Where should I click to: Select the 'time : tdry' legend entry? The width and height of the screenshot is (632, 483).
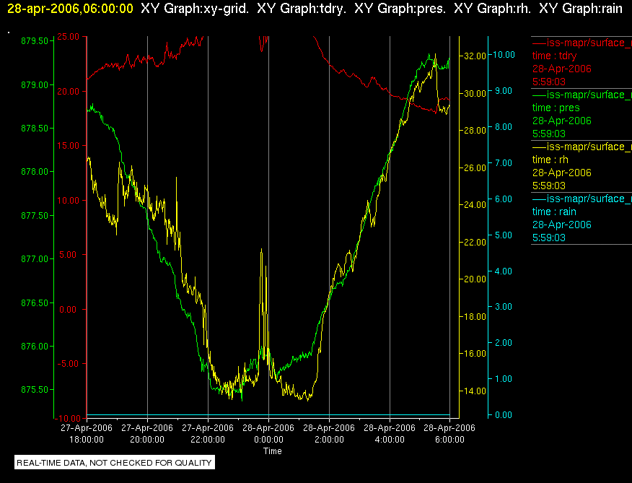tap(554, 56)
